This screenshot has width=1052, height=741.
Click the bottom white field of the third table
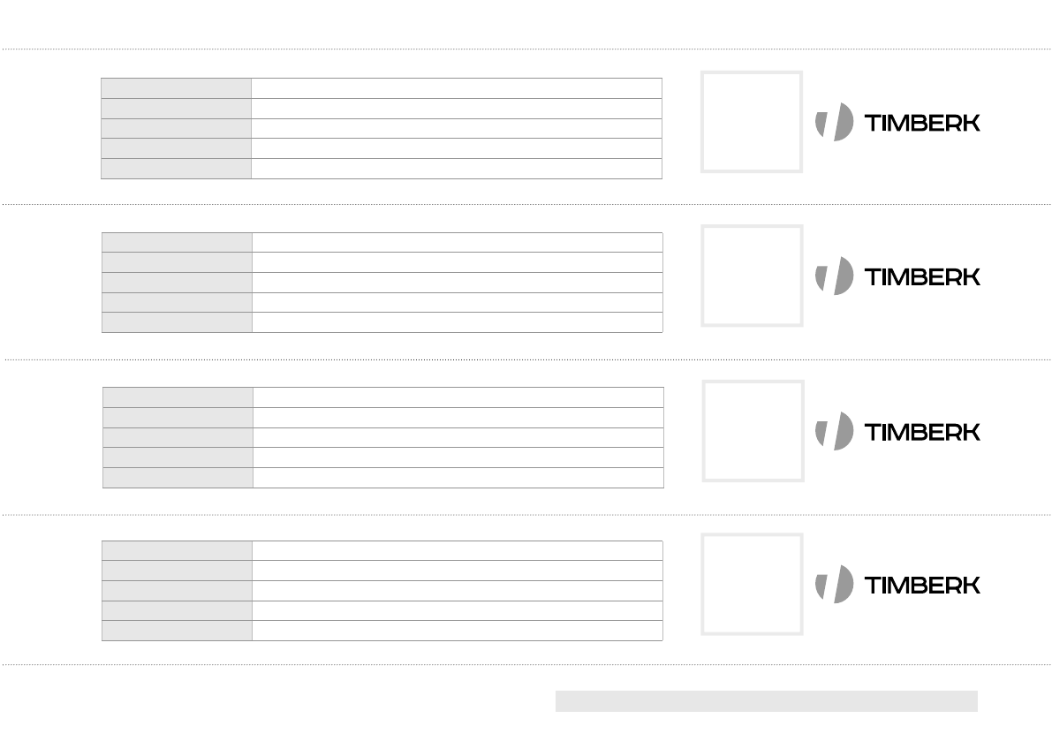[458, 478]
